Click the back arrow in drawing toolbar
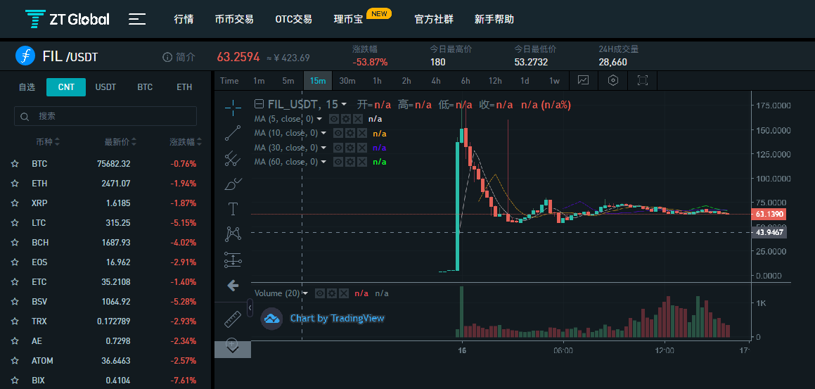This screenshot has width=815, height=389. pyautogui.click(x=233, y=285)
